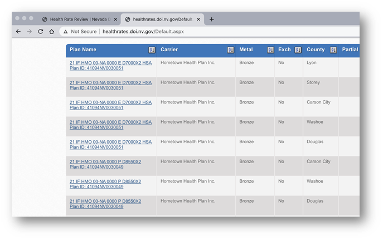Open D7000X2 HSA plan link for Lyon
This screenshot has width=383, height=240.
click(110, 66)
